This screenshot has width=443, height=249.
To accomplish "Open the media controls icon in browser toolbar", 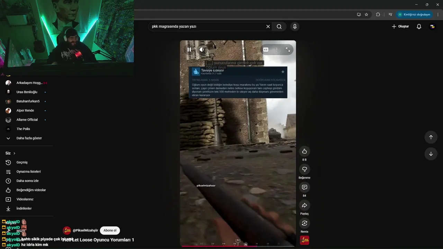I will 390,15.
